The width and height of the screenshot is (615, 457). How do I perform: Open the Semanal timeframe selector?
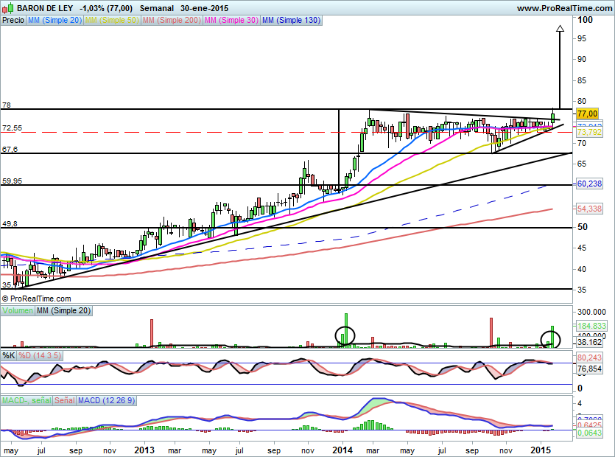click(x=156, y=8)
